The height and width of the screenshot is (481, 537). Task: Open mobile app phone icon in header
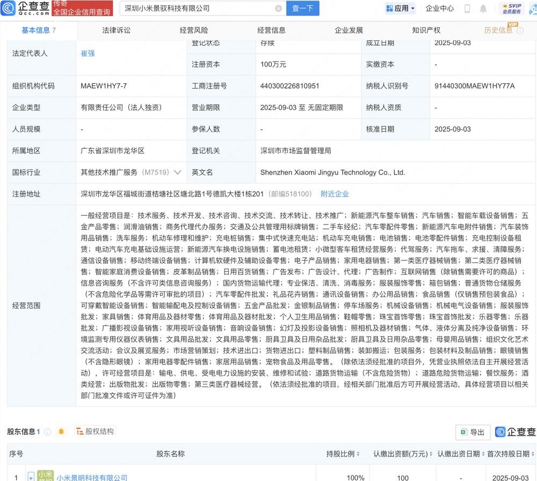coord(467,9)
